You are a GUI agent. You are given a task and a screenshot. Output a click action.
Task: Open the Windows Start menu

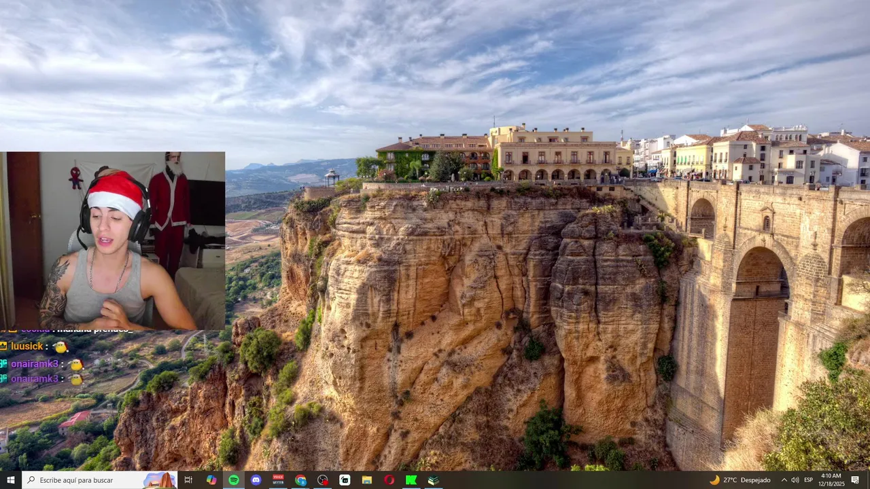click(x=10, y=480)
